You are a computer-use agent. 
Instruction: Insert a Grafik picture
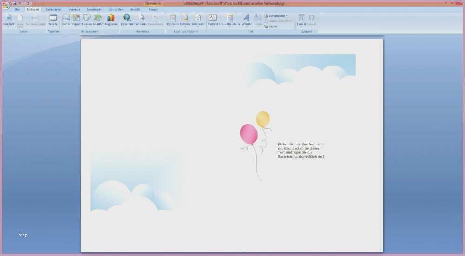66,20
